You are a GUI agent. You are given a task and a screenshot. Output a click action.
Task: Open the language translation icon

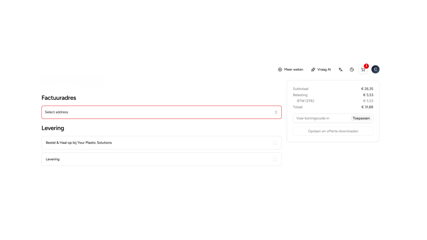340,70
